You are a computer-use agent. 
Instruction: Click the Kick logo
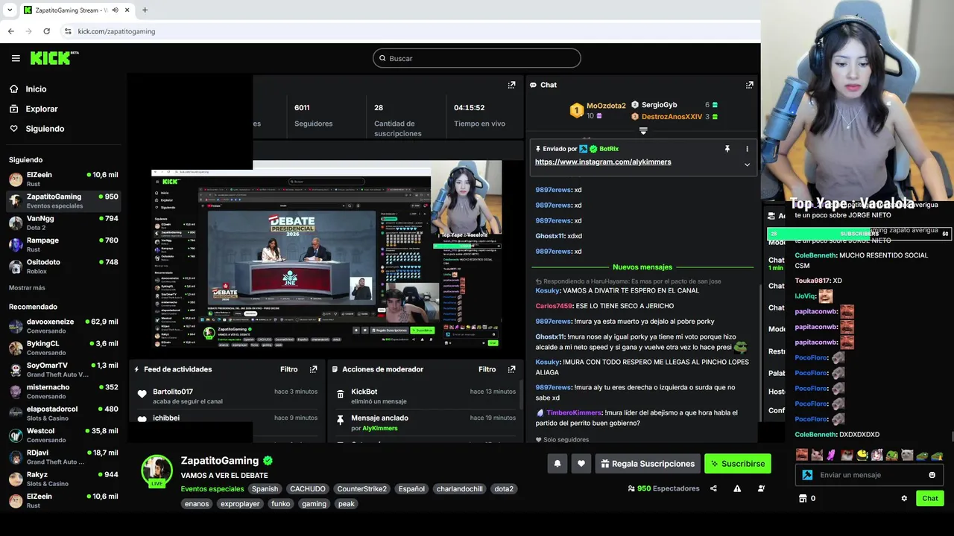tap(54, 57)
